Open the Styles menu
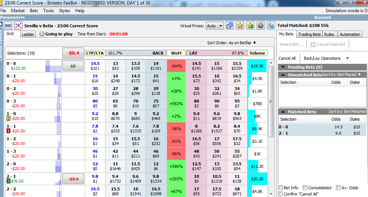This screenshot has width=368, height=197. [x=64, y=11]
